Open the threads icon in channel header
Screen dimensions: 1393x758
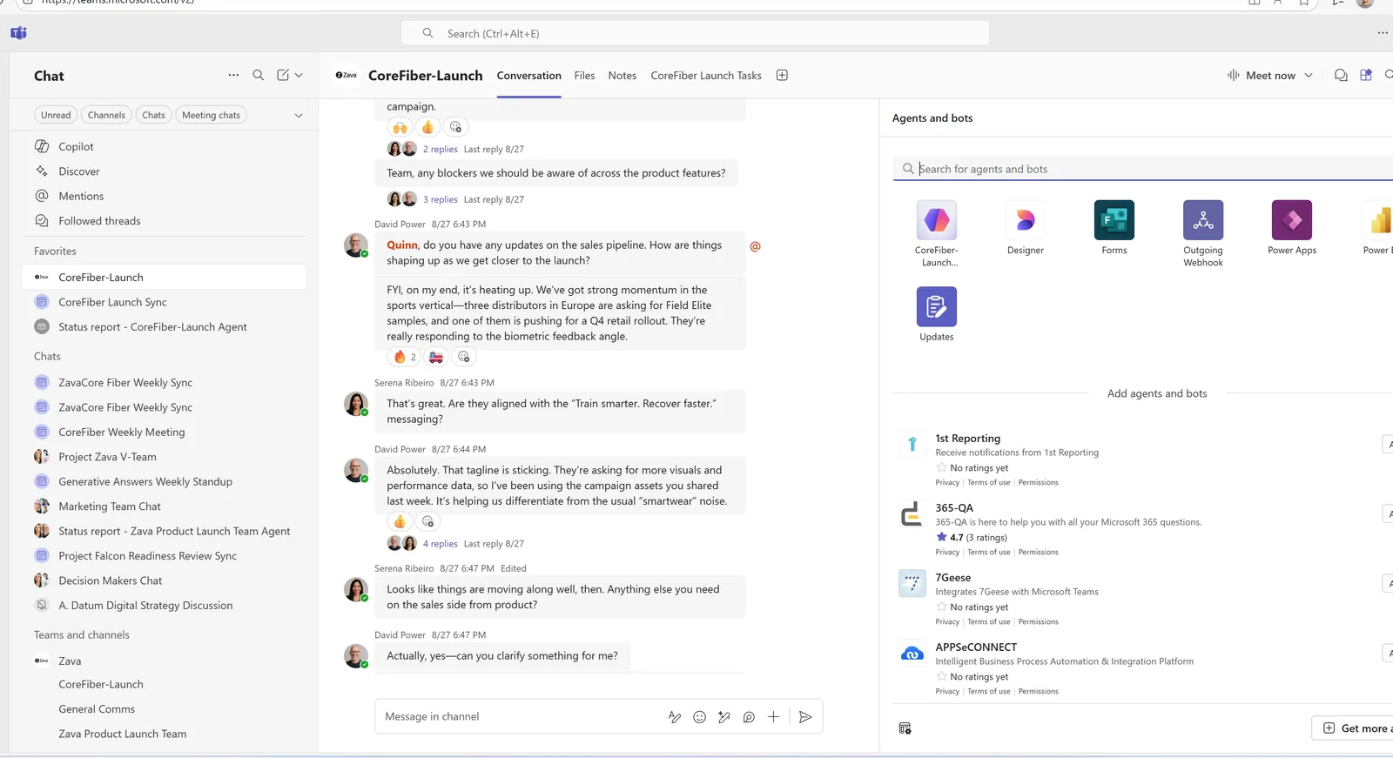pos(1341,76)
